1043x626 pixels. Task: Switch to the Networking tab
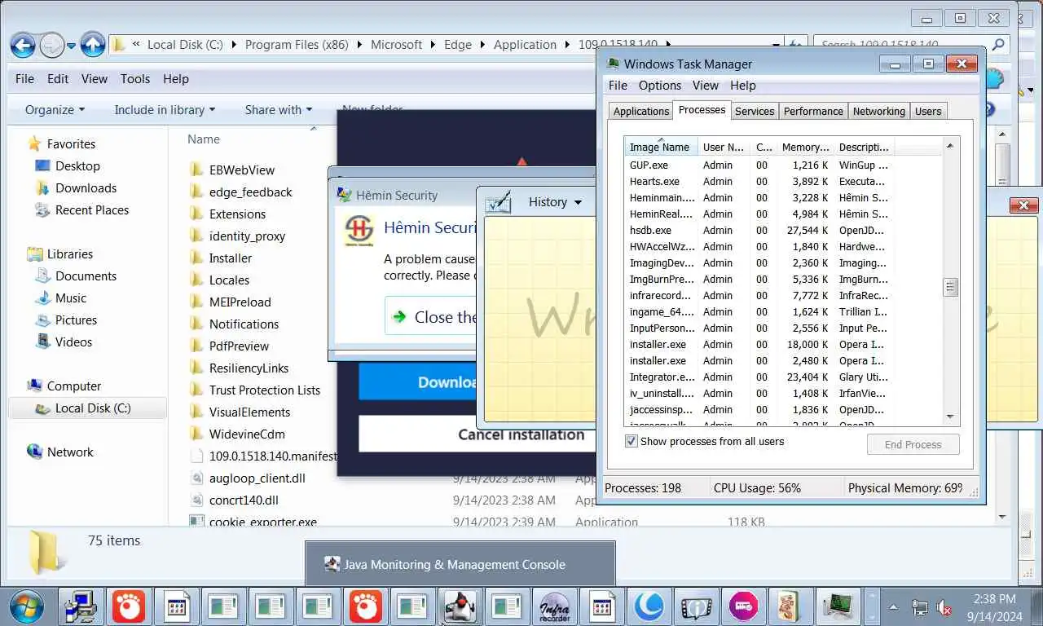878,112
